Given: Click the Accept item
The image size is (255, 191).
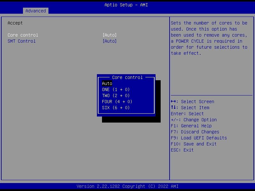Looking at the screenshot, I should click(15, 23).
